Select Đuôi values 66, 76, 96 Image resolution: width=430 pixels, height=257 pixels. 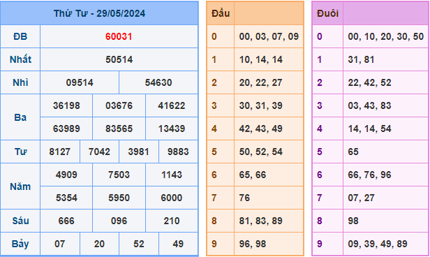pyautogui.click(x=369, y=175)
